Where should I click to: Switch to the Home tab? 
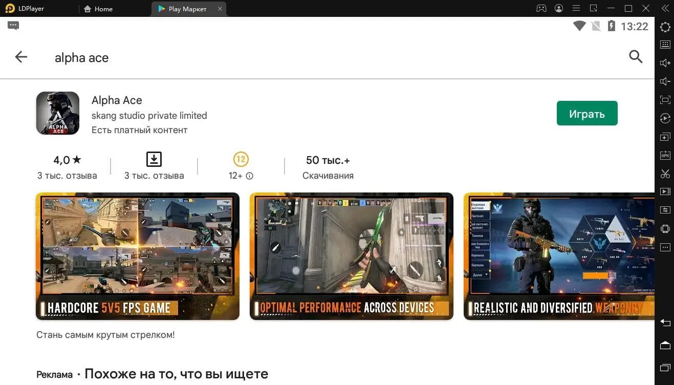[x=98, y=9]
